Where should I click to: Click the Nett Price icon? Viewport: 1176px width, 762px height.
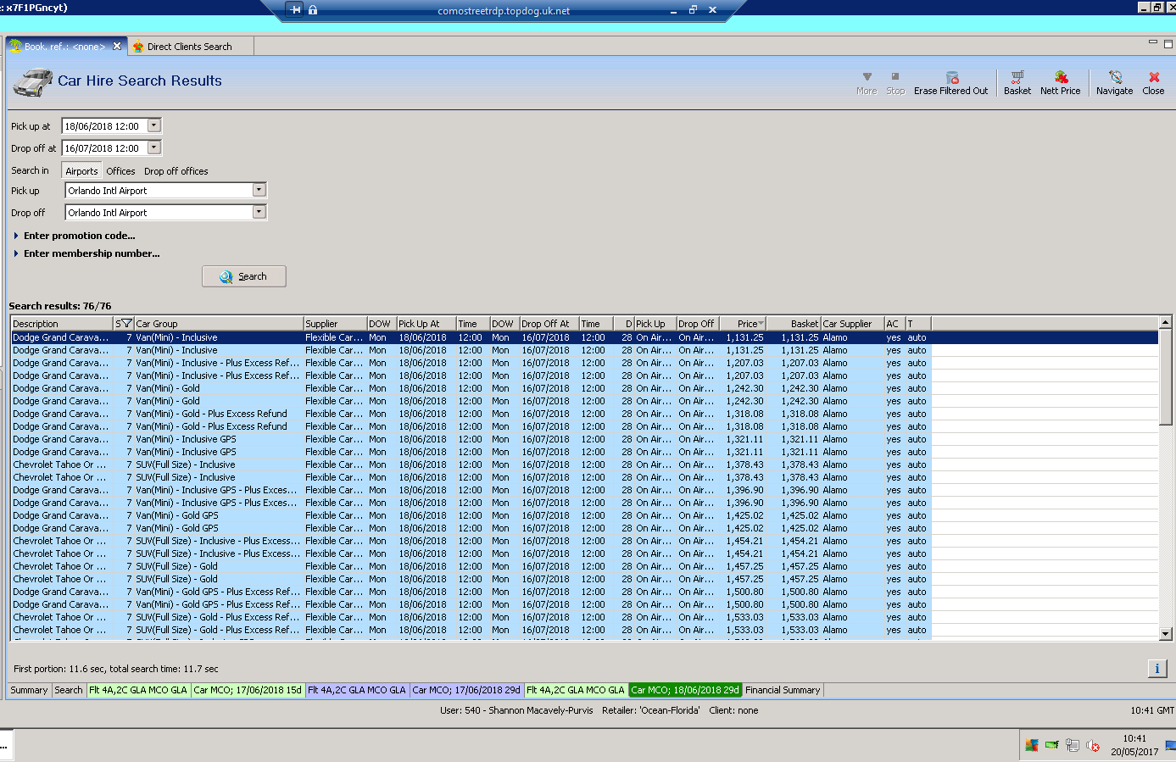tap(1061, 78)
